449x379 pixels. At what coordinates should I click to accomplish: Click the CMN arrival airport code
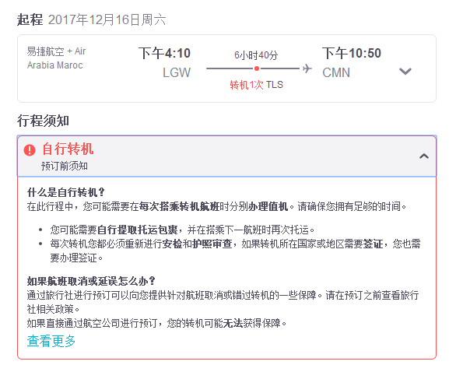click(336, 72)
